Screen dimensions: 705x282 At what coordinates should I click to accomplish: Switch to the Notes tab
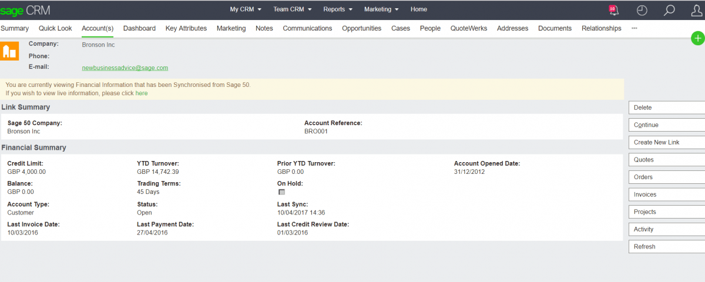[264, 28]
